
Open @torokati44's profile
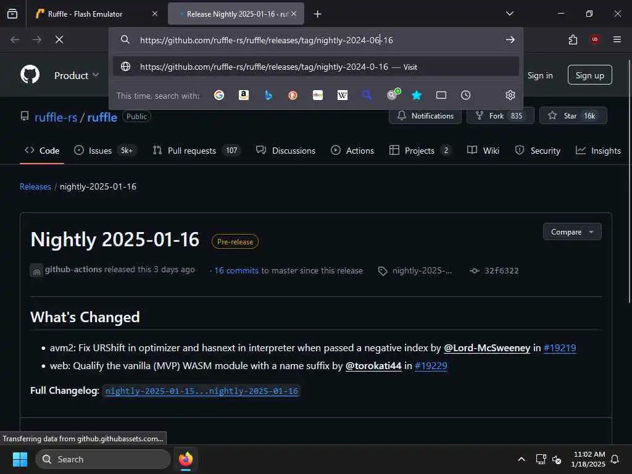click(x=373, y=366)
